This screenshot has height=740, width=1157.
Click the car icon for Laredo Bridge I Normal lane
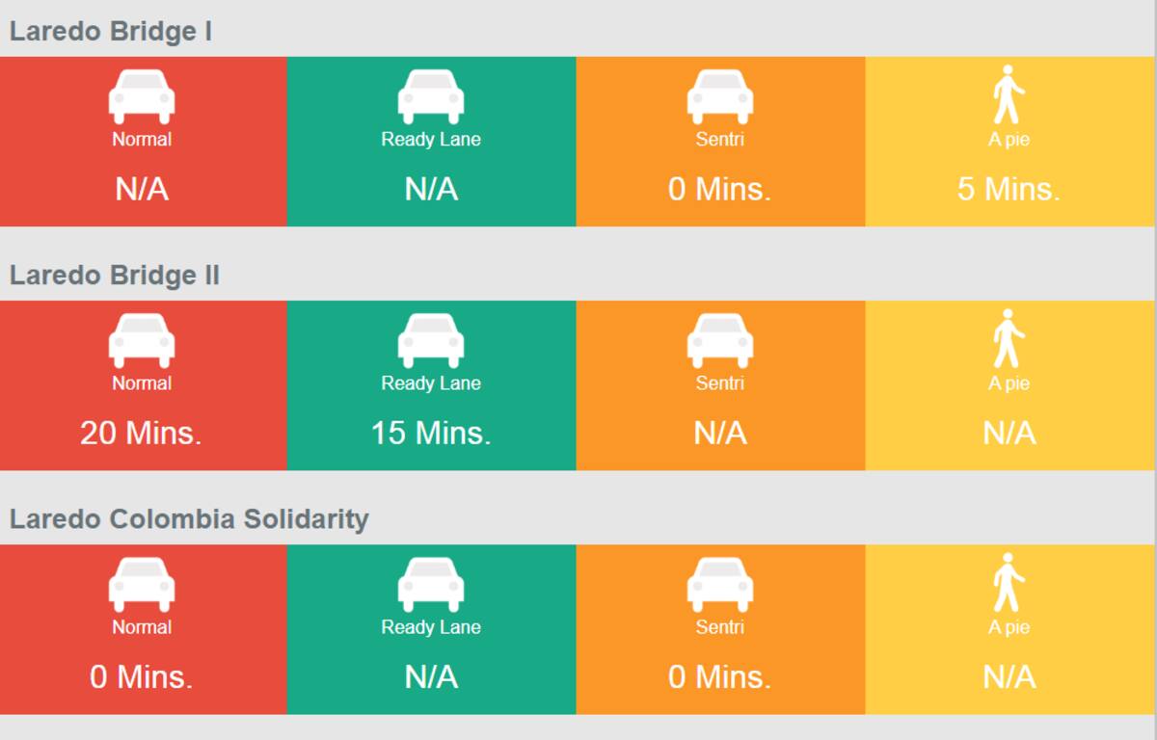142,96
